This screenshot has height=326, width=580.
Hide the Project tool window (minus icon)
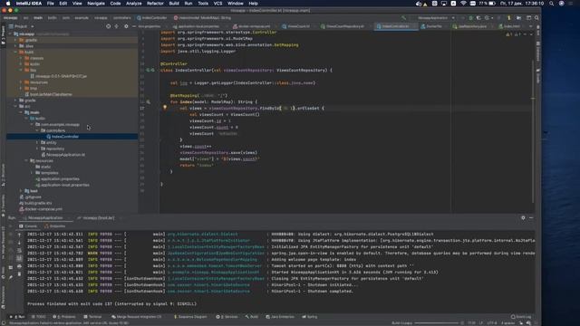134,26
